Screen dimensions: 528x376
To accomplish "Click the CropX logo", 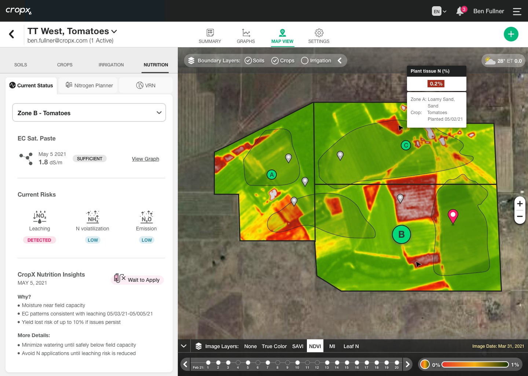I will [18, 11].
